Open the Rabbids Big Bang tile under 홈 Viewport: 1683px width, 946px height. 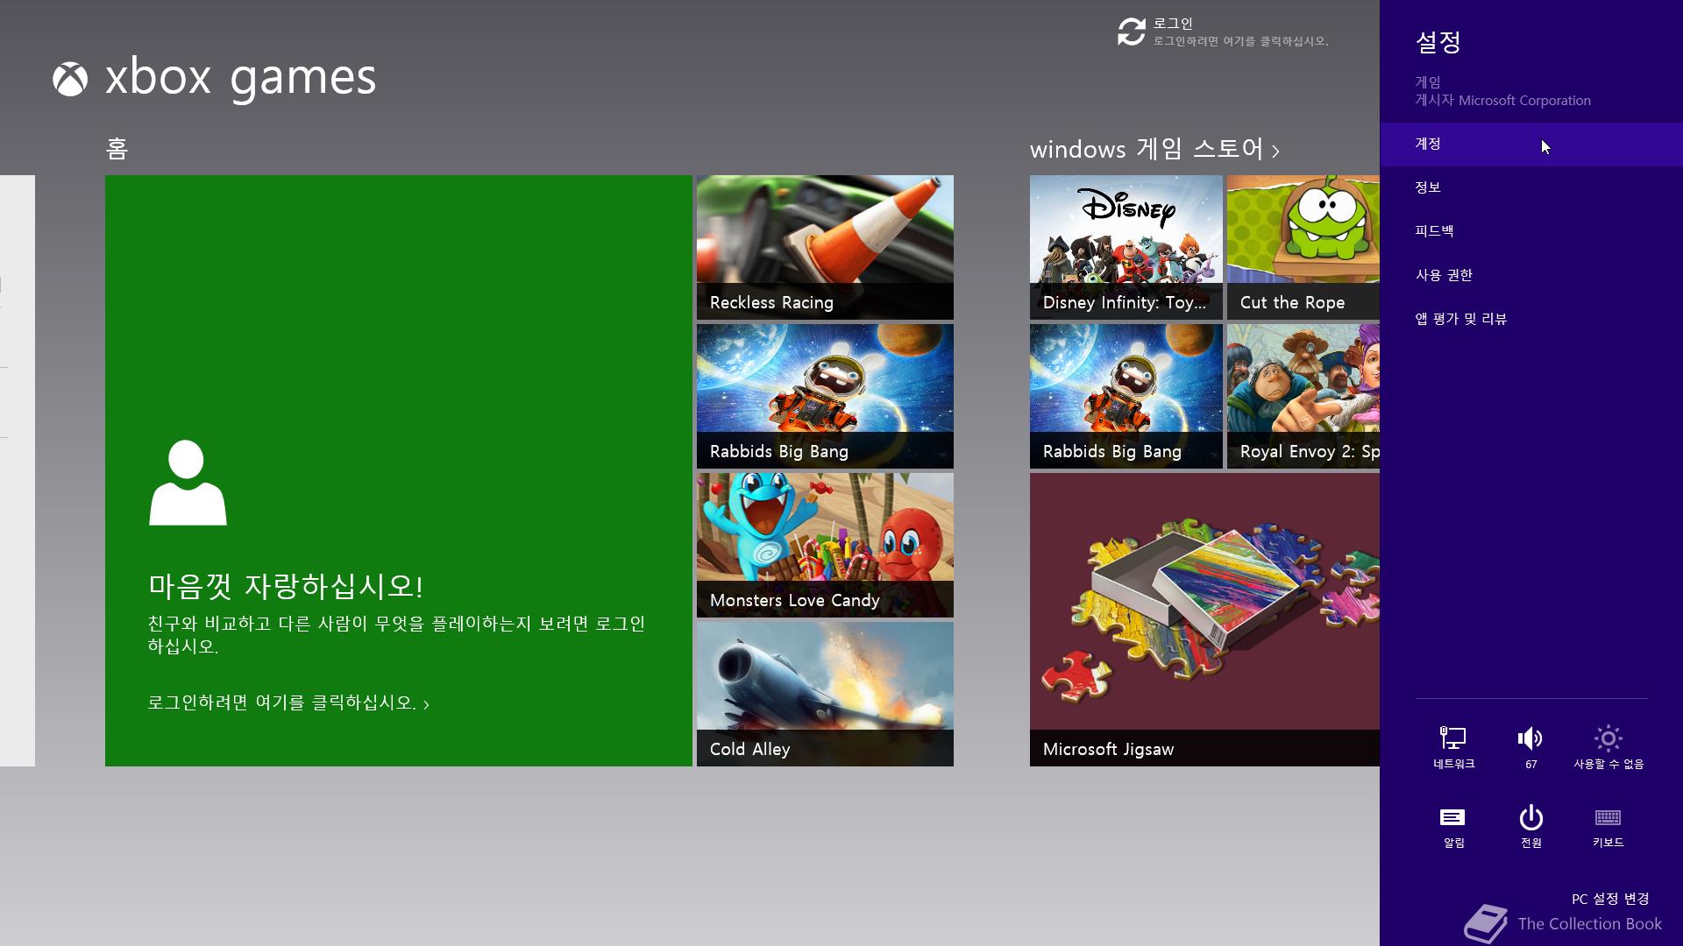[x=825, y=396]
